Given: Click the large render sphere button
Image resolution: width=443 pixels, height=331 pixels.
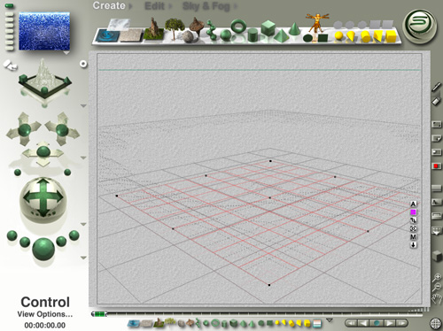Looking at the screenshot, I should [43, 250].
